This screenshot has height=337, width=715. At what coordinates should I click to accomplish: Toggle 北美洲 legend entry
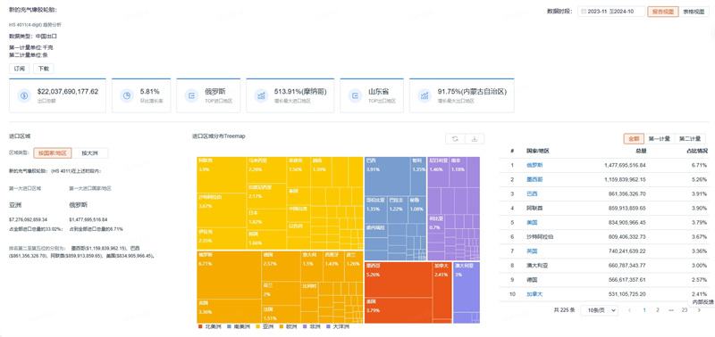(210, 326)
